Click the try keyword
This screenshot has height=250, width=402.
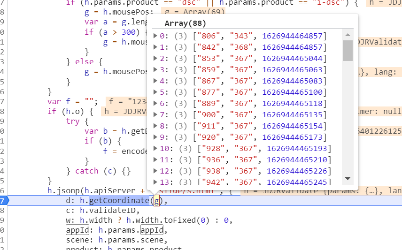[72, 121]
